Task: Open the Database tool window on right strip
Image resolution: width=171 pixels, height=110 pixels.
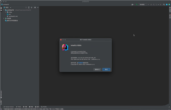Action: tap(170, 10)
